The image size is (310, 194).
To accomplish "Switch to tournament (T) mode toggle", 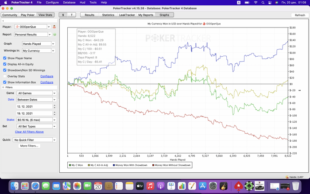I will click(72, 15).
